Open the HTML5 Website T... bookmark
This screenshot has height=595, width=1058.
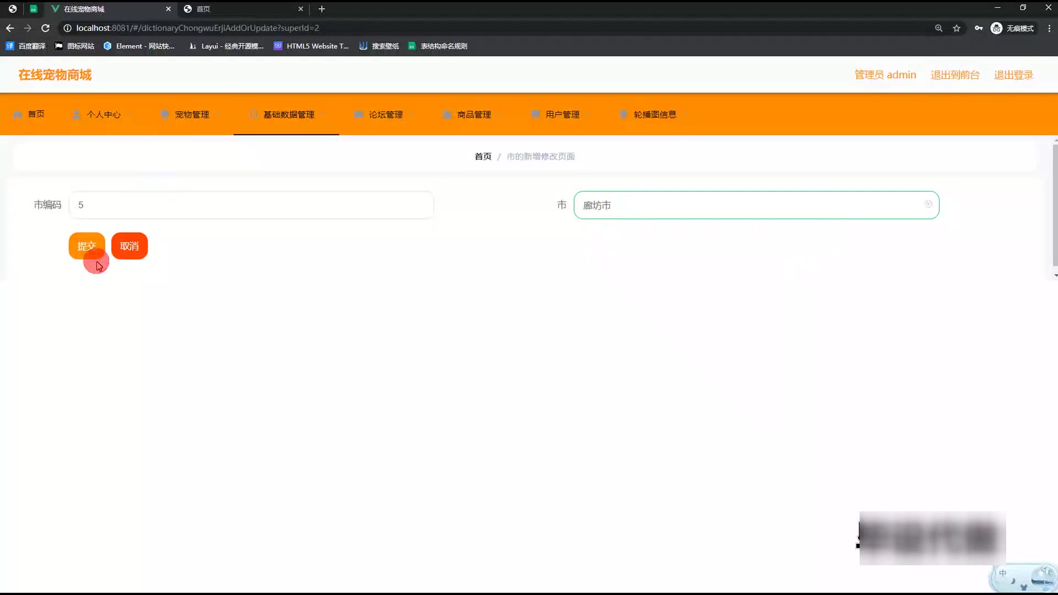[x=311, y=46]
